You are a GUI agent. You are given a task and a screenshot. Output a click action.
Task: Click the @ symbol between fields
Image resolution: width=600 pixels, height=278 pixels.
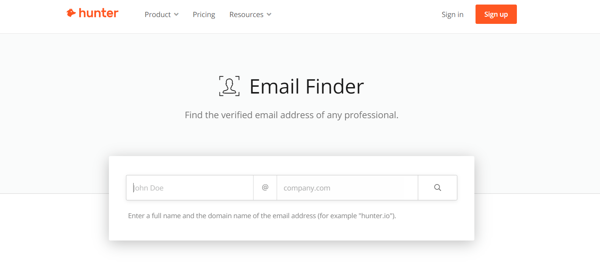pyautogui.click(x=265, y=187)
